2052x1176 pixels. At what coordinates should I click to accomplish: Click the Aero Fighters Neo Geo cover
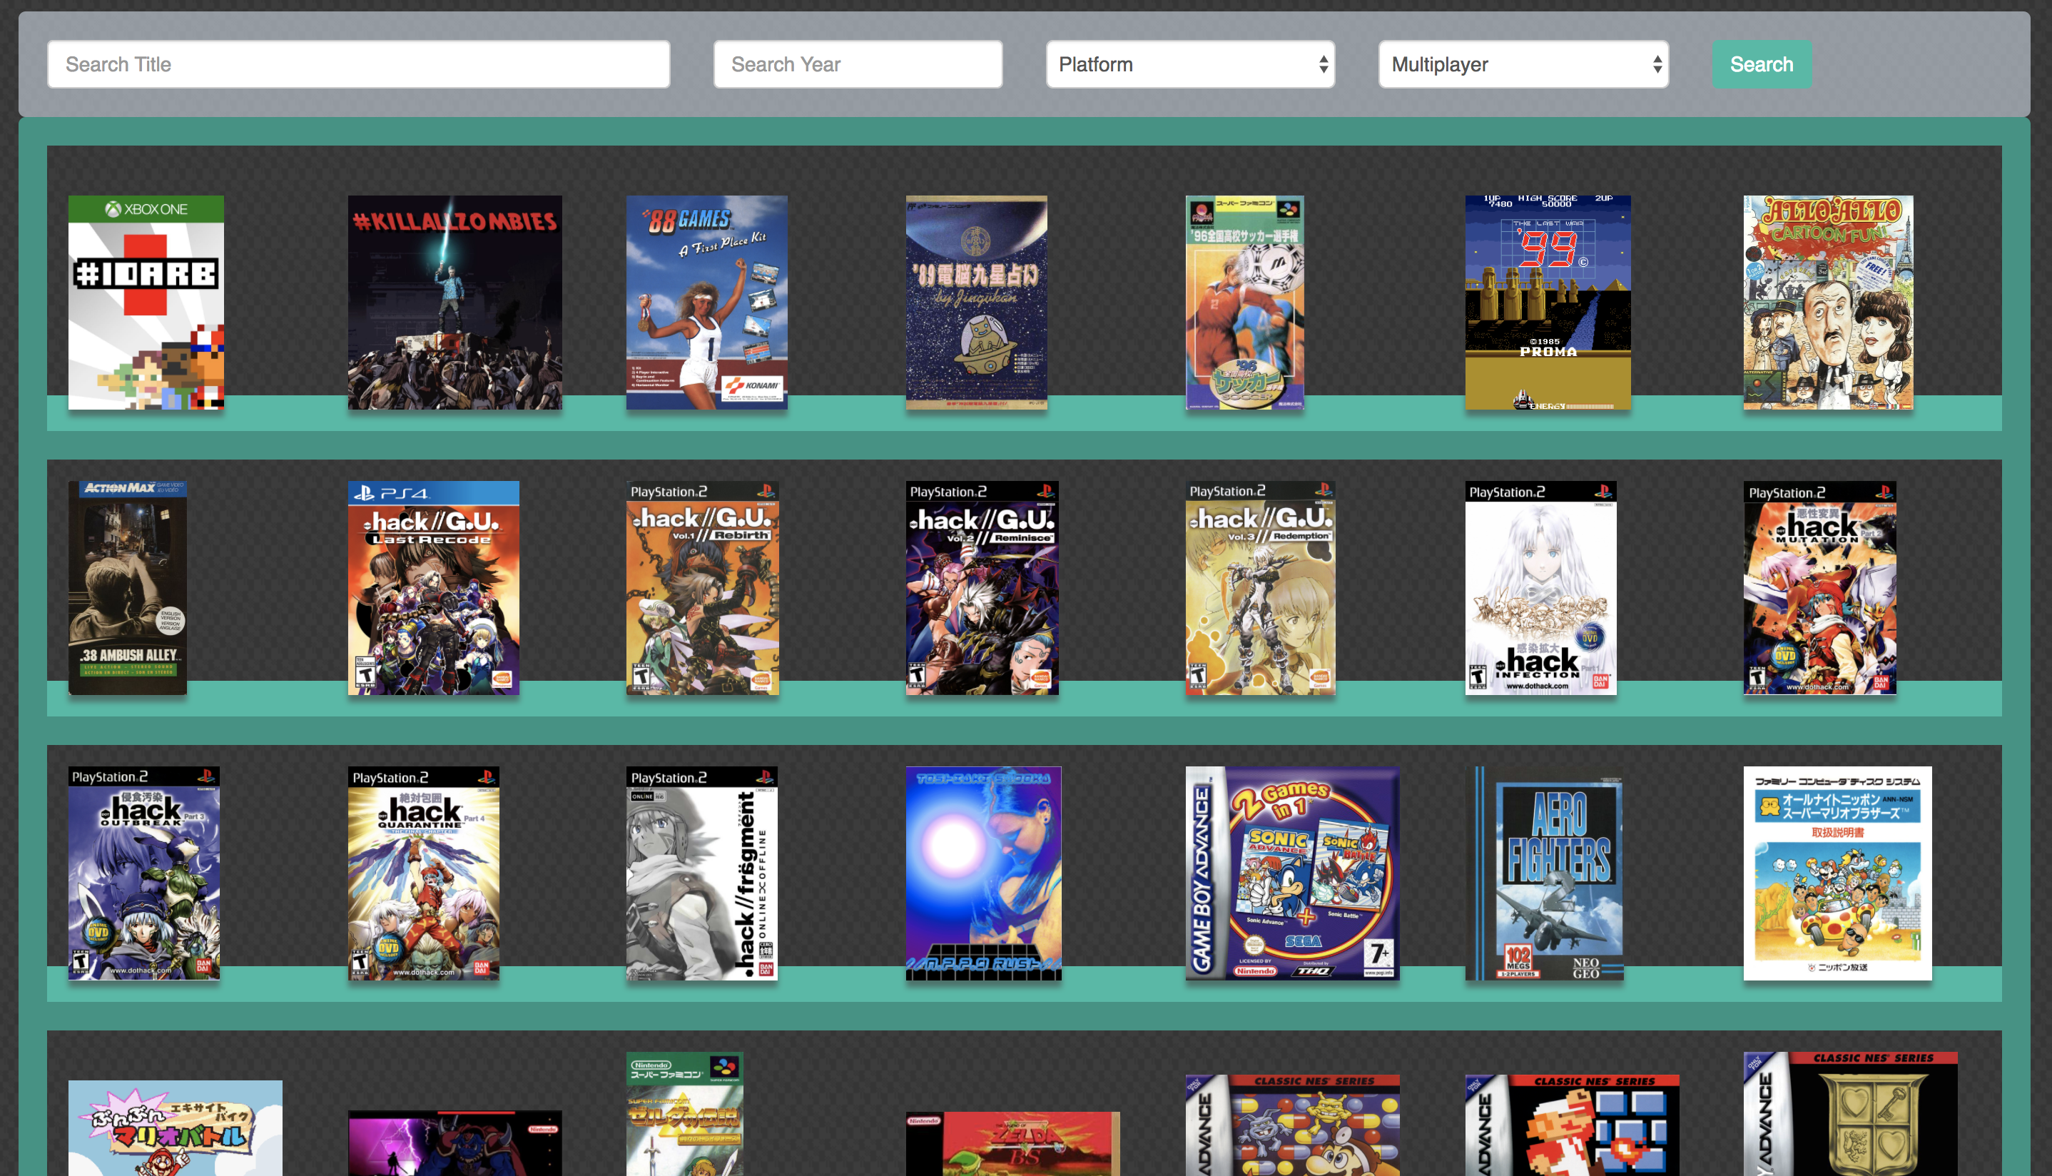1544,873
